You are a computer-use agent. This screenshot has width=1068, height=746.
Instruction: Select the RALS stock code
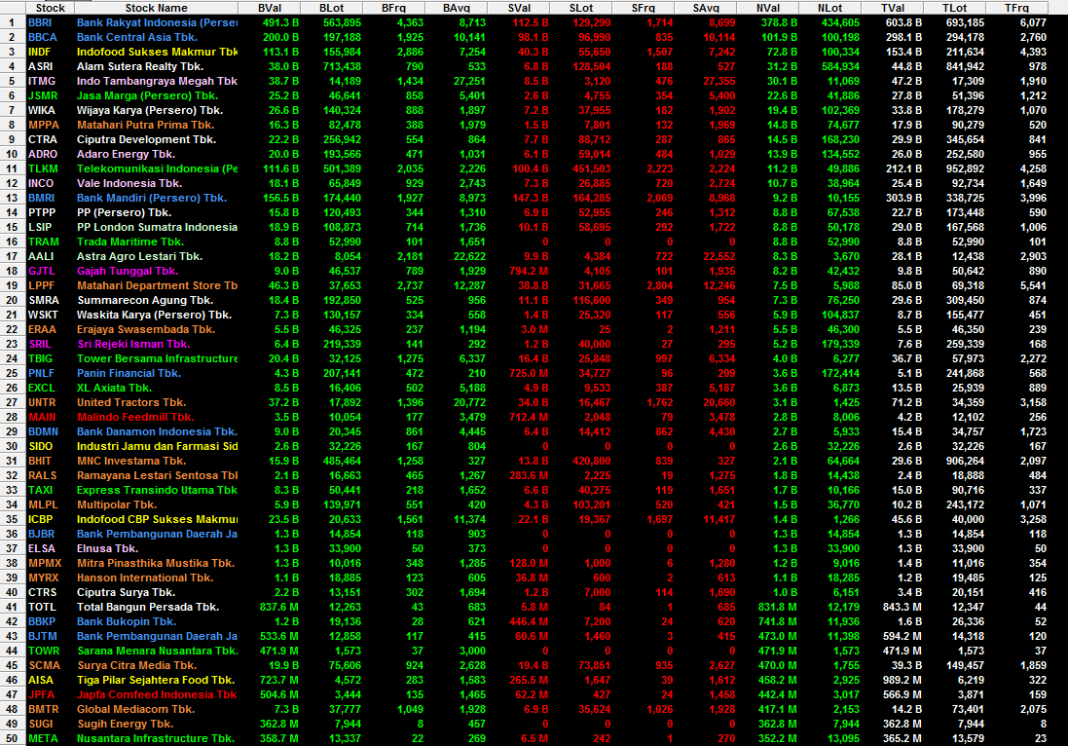[42, 476]
